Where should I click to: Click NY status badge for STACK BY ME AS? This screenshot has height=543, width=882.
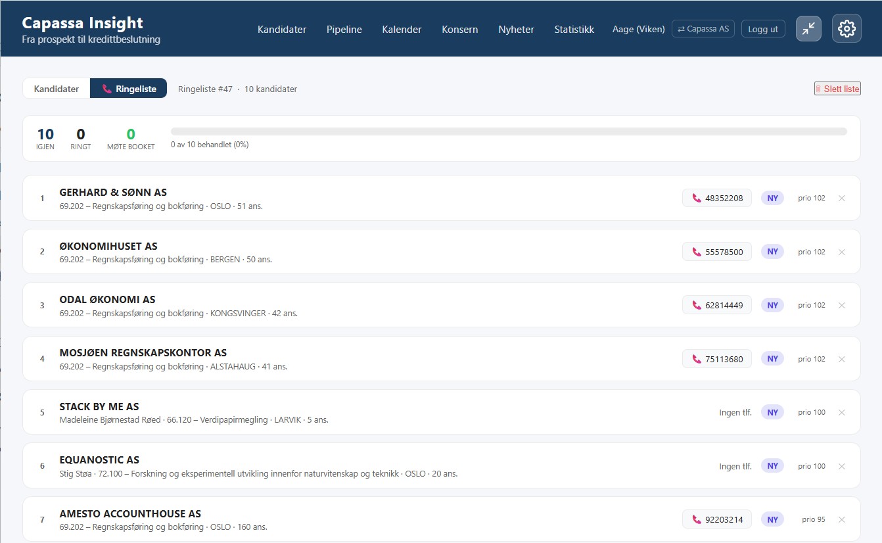(772, 412)
